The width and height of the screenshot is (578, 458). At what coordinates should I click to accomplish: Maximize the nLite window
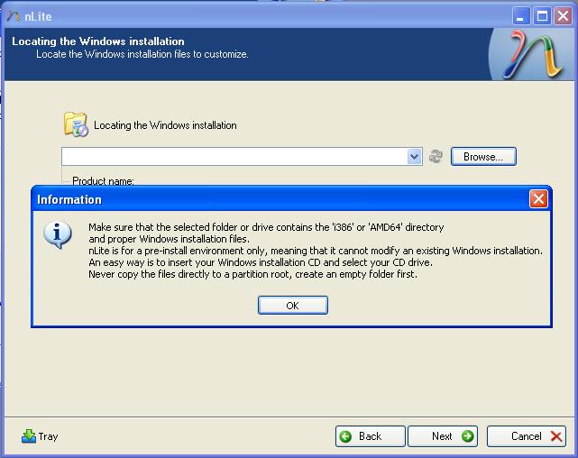pos(542,16)
